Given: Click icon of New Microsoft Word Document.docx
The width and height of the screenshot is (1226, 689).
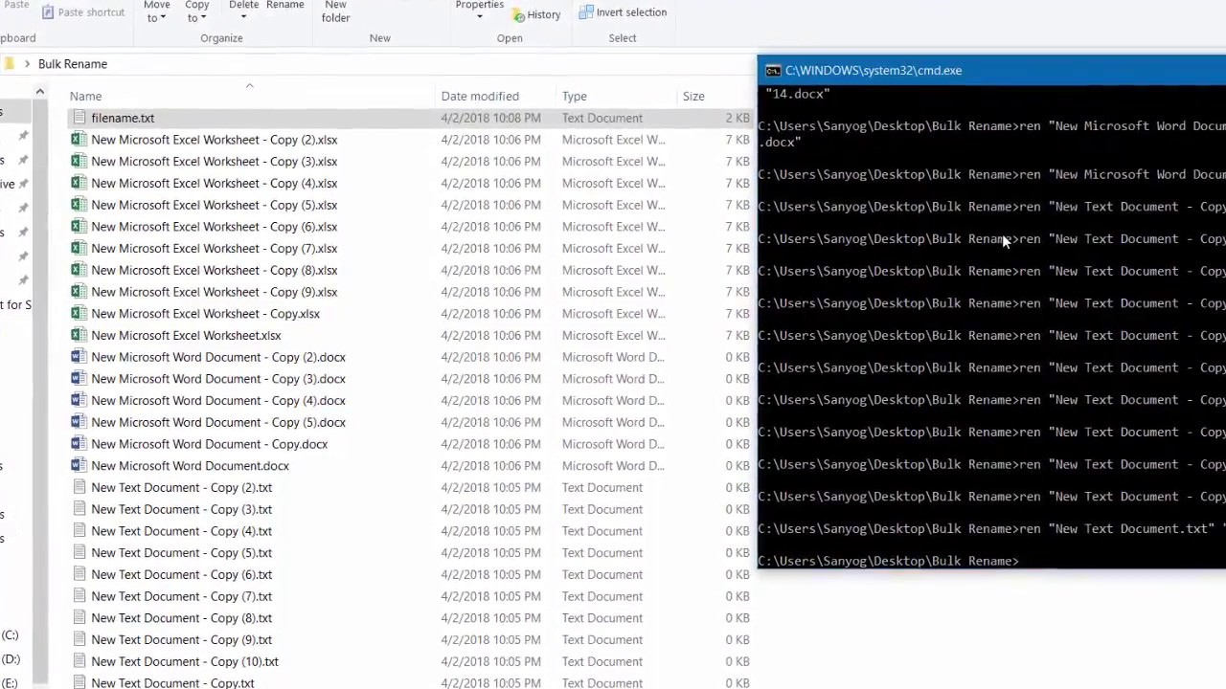Looking at the screenshot, I should 79,466.
